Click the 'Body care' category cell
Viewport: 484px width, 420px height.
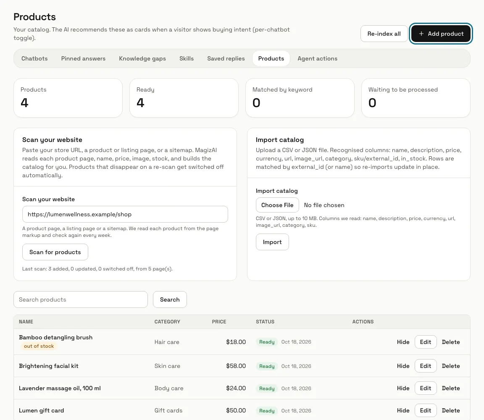pyautogui.click(x=169, y=388)
